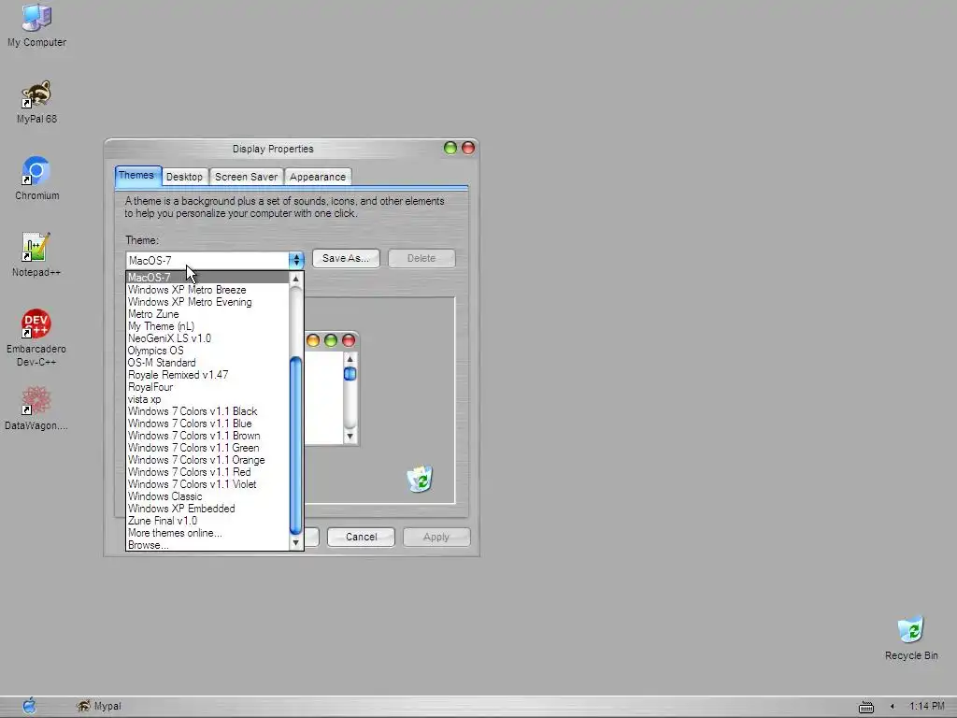Choose the Windows XP Embedded theme
The height and width of the screenshot is (718, 957).
(207, 509)
